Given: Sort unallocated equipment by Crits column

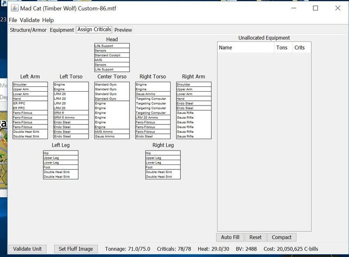Looking at the screenshot, I should [301, 48].
